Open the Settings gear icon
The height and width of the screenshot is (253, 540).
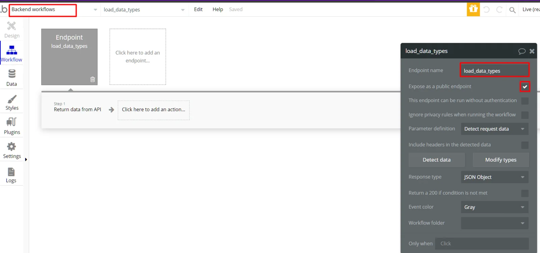point(11,147)
